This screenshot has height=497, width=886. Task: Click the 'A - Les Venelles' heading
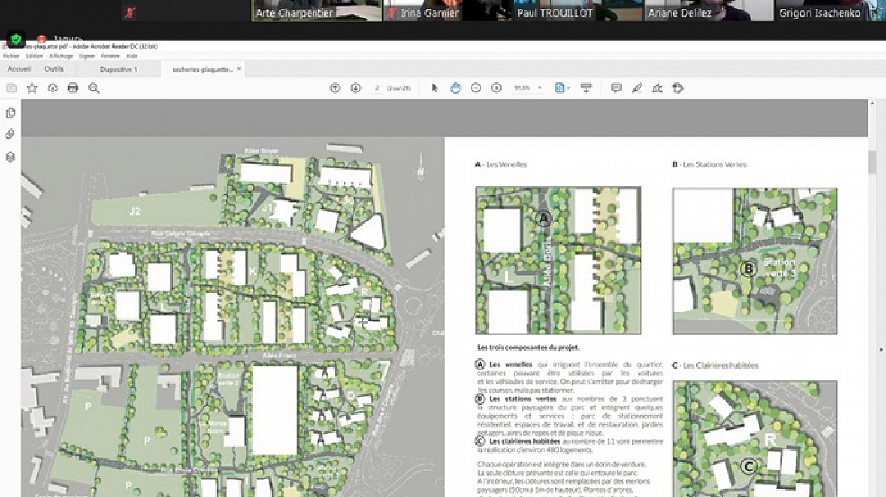coord(501,164)
